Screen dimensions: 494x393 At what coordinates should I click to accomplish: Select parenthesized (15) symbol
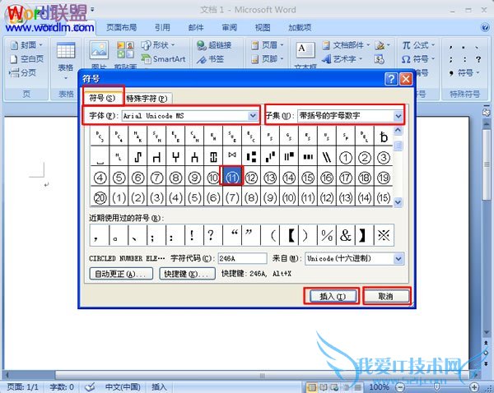coord(384,197)
